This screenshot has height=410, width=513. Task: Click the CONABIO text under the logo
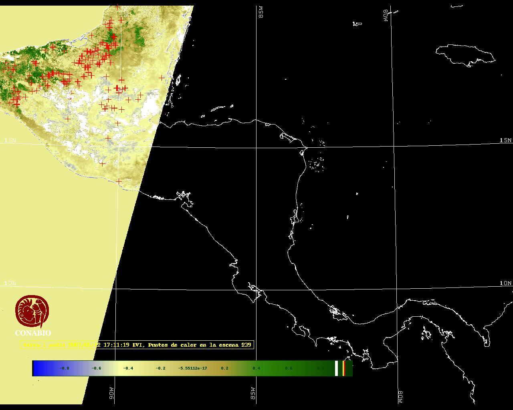tap(33, 333)
